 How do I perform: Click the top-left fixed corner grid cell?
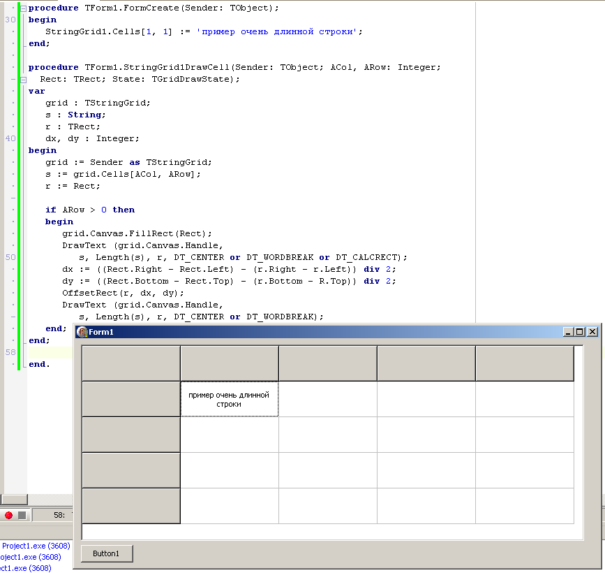(131, 363)
